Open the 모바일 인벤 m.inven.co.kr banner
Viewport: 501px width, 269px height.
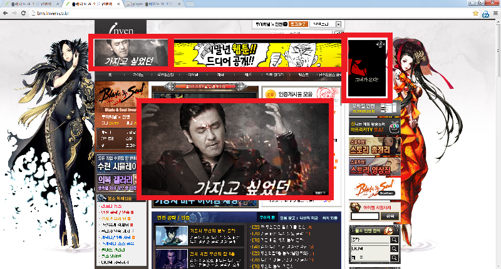374,108
